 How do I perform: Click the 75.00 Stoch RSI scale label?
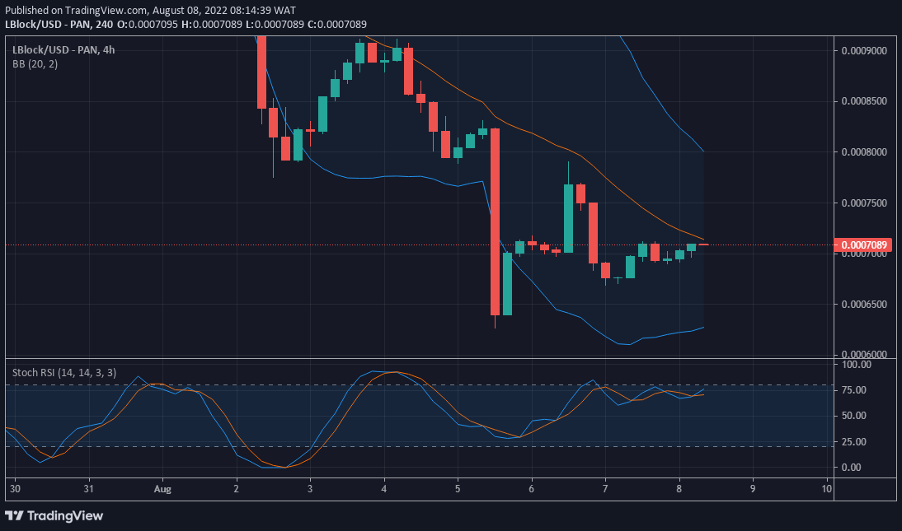click(854, 389)
